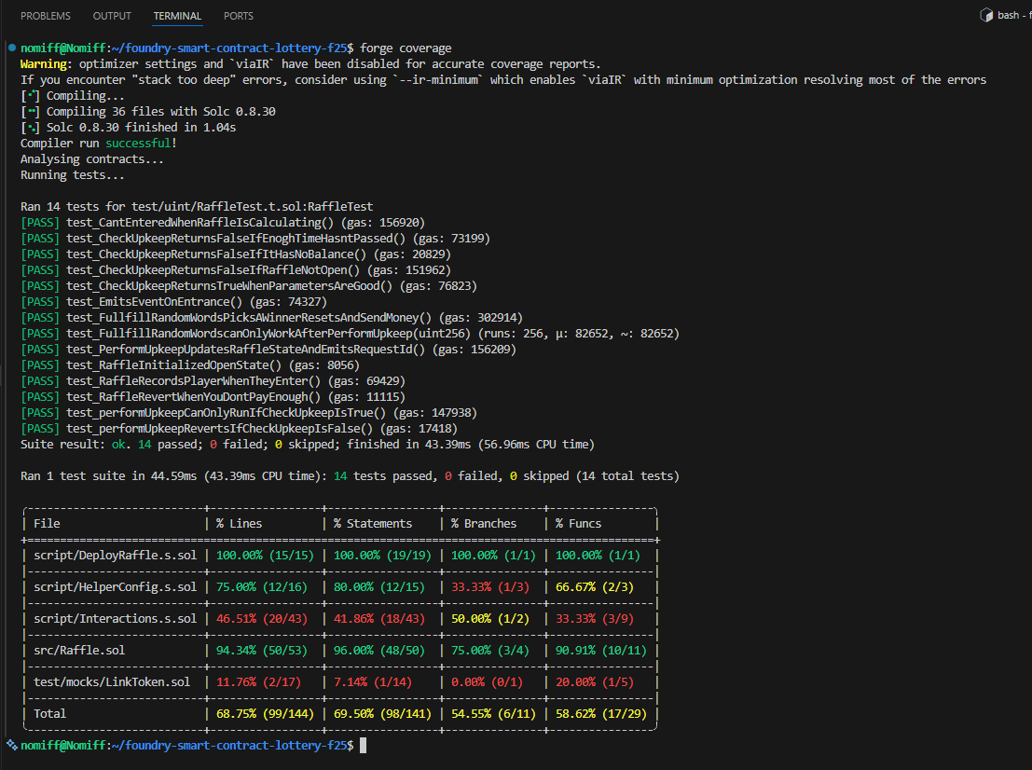Click test_RaffleInitializedOpenState() line
The height and width of the screenshot is (770, 1032).
pos(190,364)
